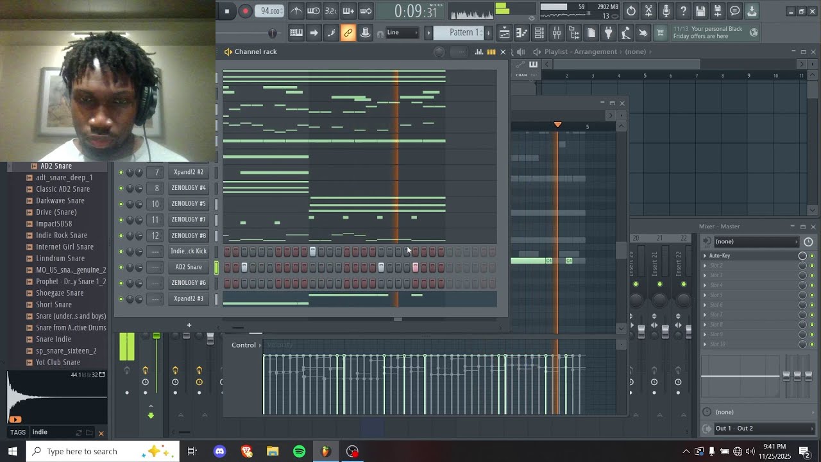Open help with the question mark icon
The width and height of the screenshot is (821, 462).
[x=683, y=11]
